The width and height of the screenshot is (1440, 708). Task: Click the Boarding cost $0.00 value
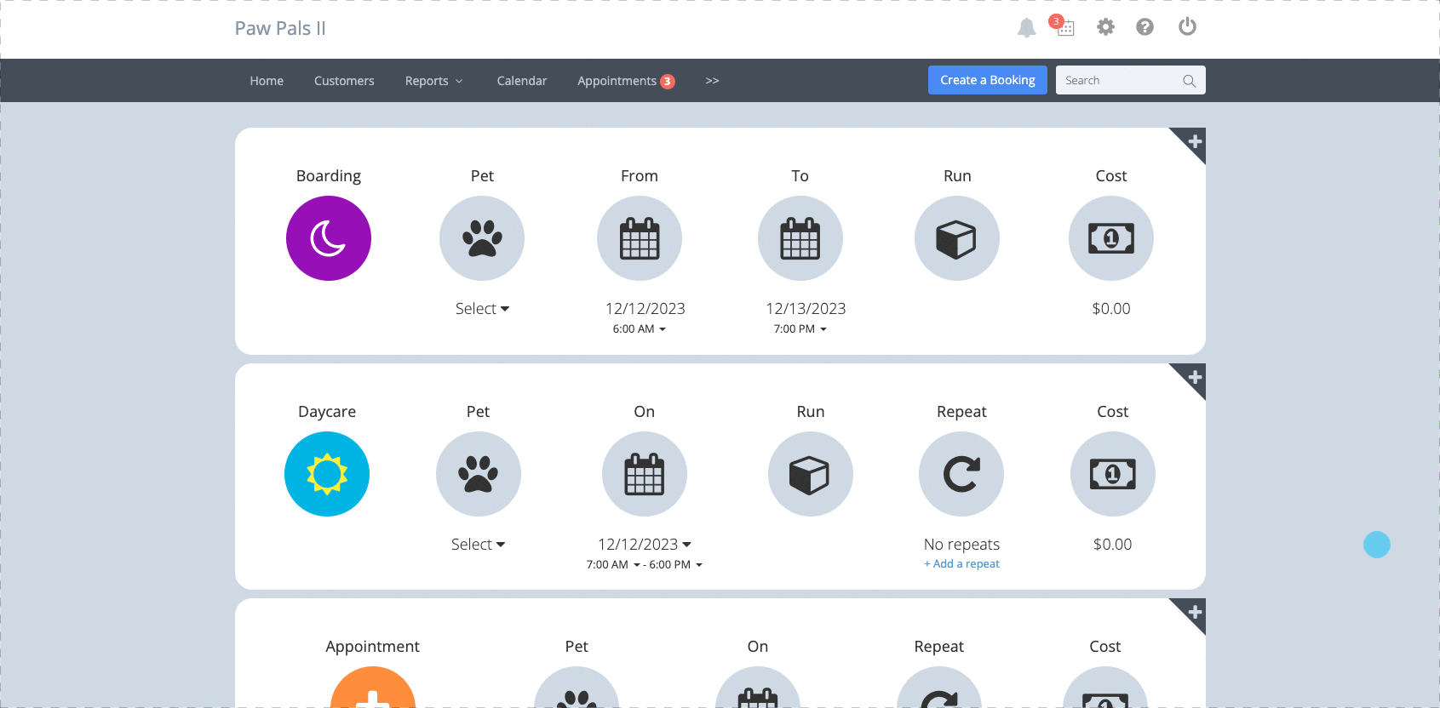tap(1111, 309)
